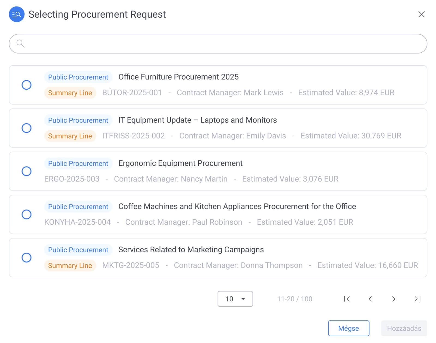This screenshot has height=343, width=436.
Task: Go to next page of results
Action: tap(393, 299)
